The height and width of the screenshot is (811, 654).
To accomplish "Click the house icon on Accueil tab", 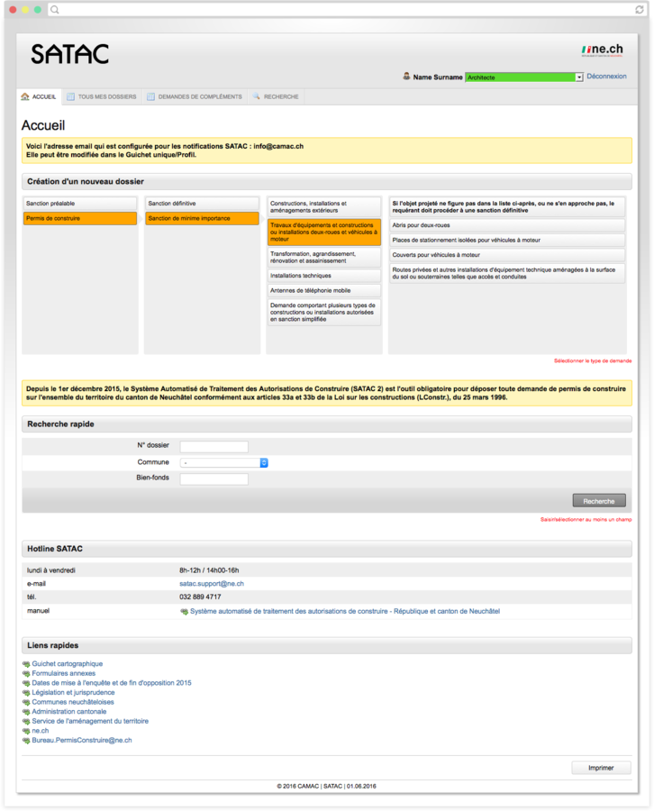I will point(25,96).
